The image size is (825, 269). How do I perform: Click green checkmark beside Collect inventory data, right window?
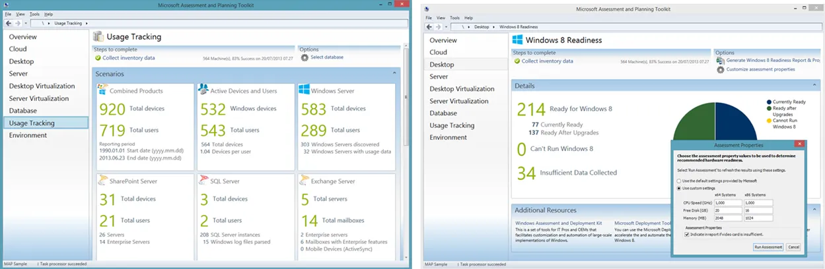click(x=517, y=61)
